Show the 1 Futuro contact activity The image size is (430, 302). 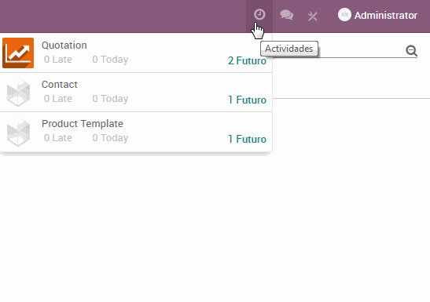point(247,100)
